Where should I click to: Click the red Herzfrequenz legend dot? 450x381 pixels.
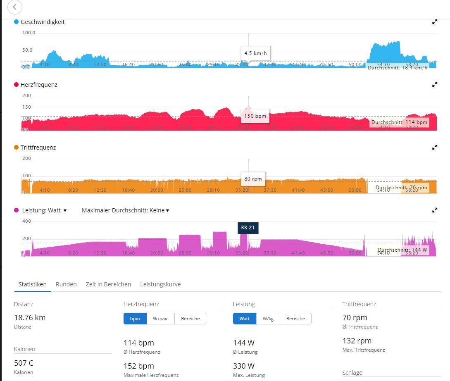pyautogui.click(x=17, y=85)
